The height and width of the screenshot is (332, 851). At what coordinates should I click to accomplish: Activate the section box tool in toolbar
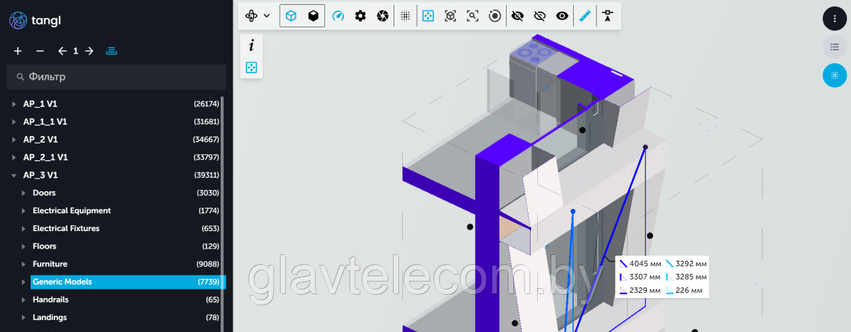coord(428,16)
